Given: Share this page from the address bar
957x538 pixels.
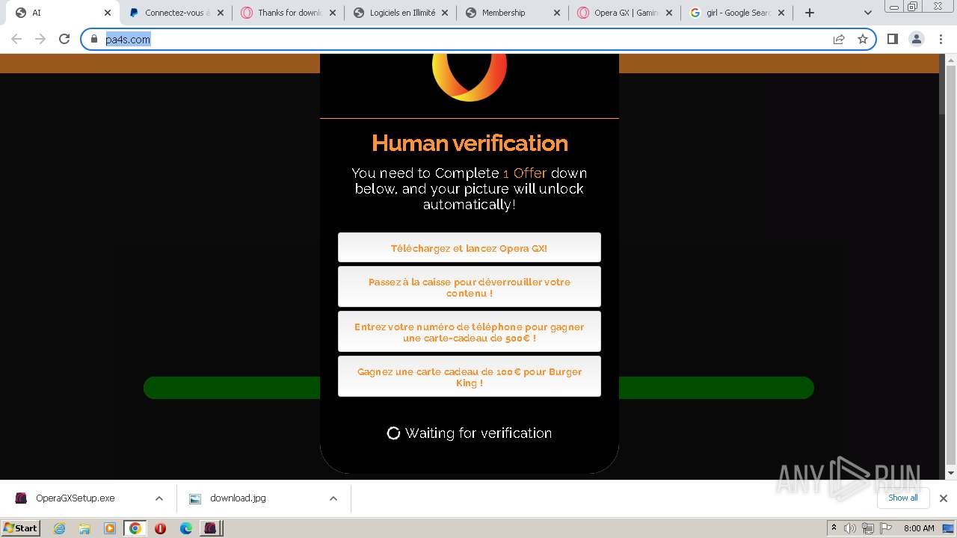Looking at the screenshot, I should click(839, 39).
